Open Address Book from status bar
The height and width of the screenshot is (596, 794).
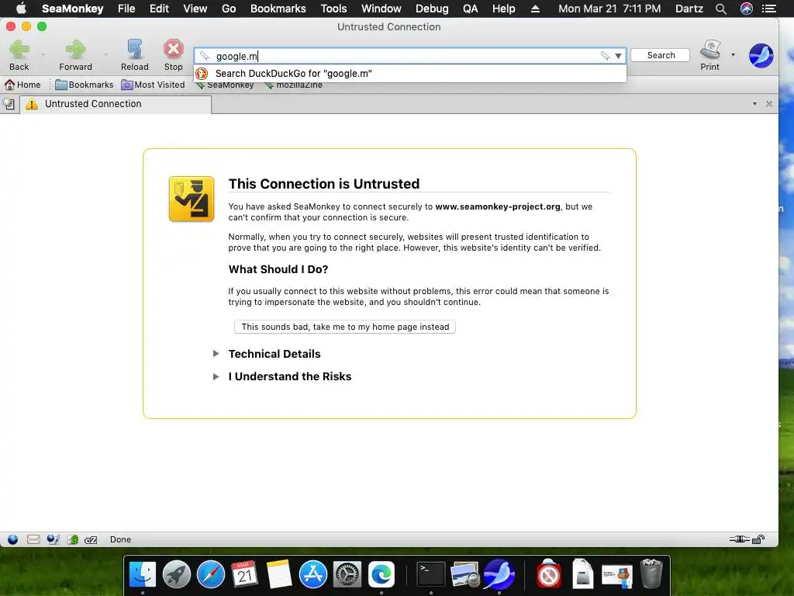73,540
